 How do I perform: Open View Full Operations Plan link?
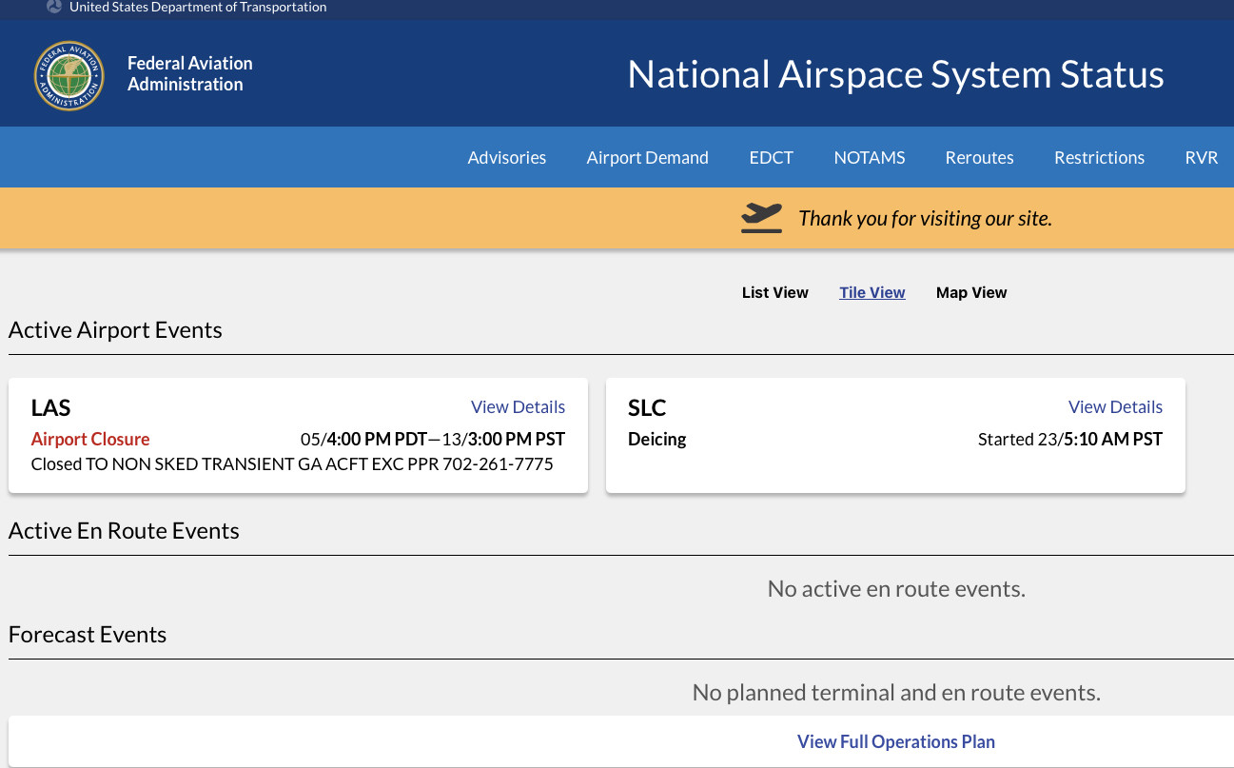click(895, 742)
